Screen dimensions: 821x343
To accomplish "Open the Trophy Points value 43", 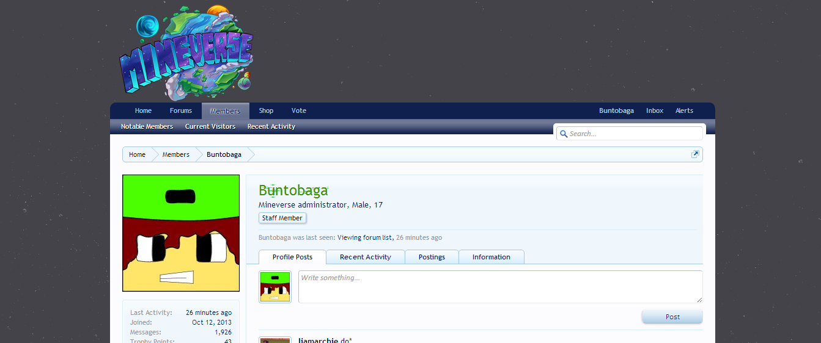I will [x=228, y=341].
